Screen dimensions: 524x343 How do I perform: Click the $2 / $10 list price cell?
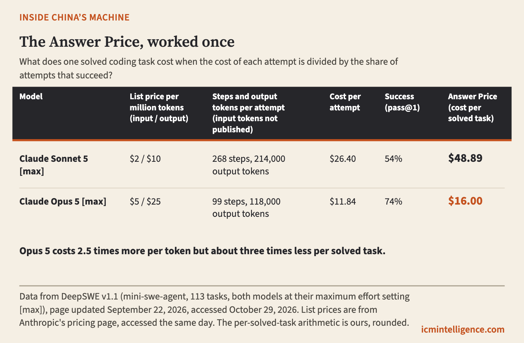coord(145,159)
